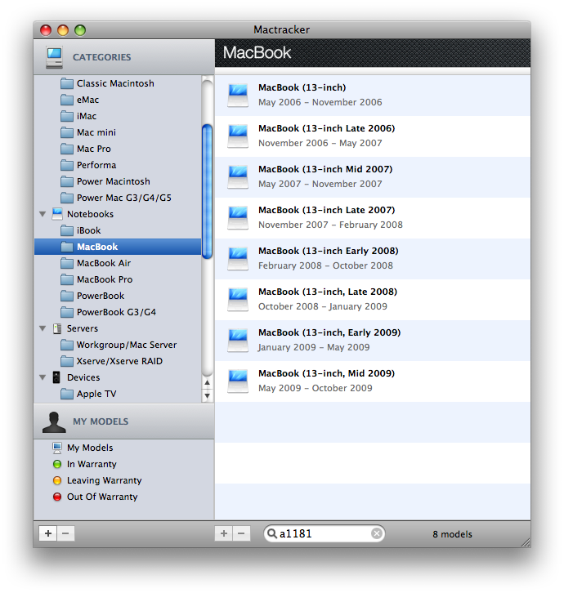Click the green In Warranty indicator
This screenshot has height=593, width=564.
click(x=57, y=464)
